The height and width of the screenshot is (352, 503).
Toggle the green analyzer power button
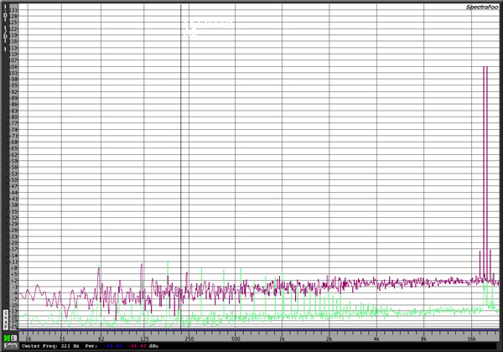7,338
